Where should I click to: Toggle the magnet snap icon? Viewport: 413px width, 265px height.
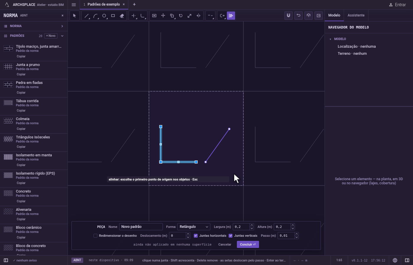point(289,16)
